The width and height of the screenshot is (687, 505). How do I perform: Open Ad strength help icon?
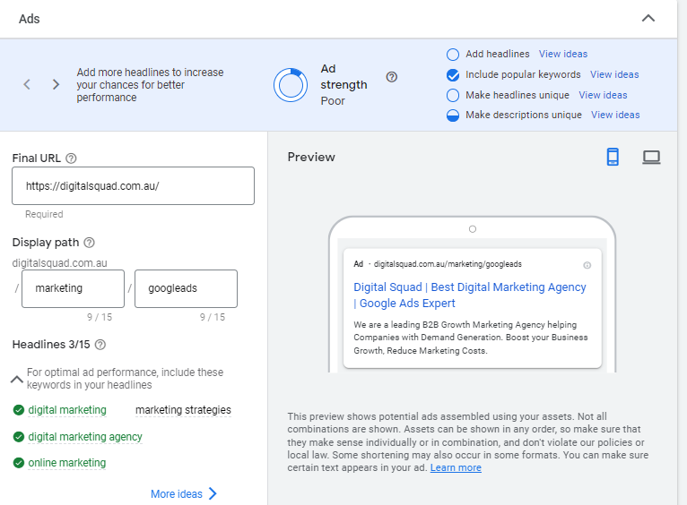click(392, 77)
